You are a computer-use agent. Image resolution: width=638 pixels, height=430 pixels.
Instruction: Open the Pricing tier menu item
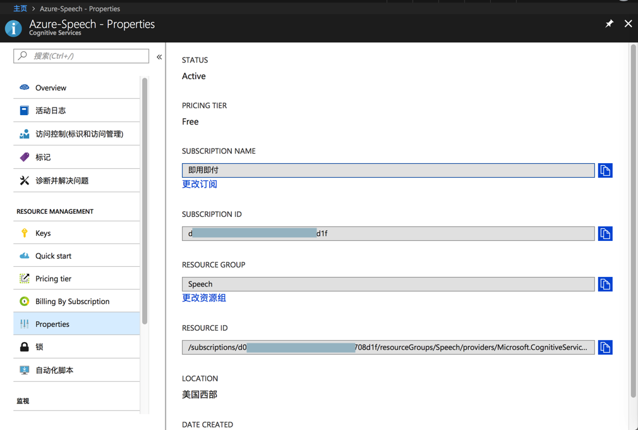click(x=53, y=279)
